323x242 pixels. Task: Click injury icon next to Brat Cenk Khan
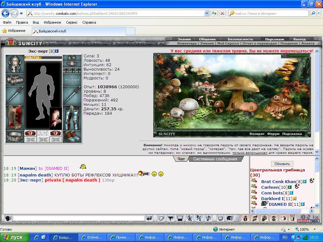311,181
